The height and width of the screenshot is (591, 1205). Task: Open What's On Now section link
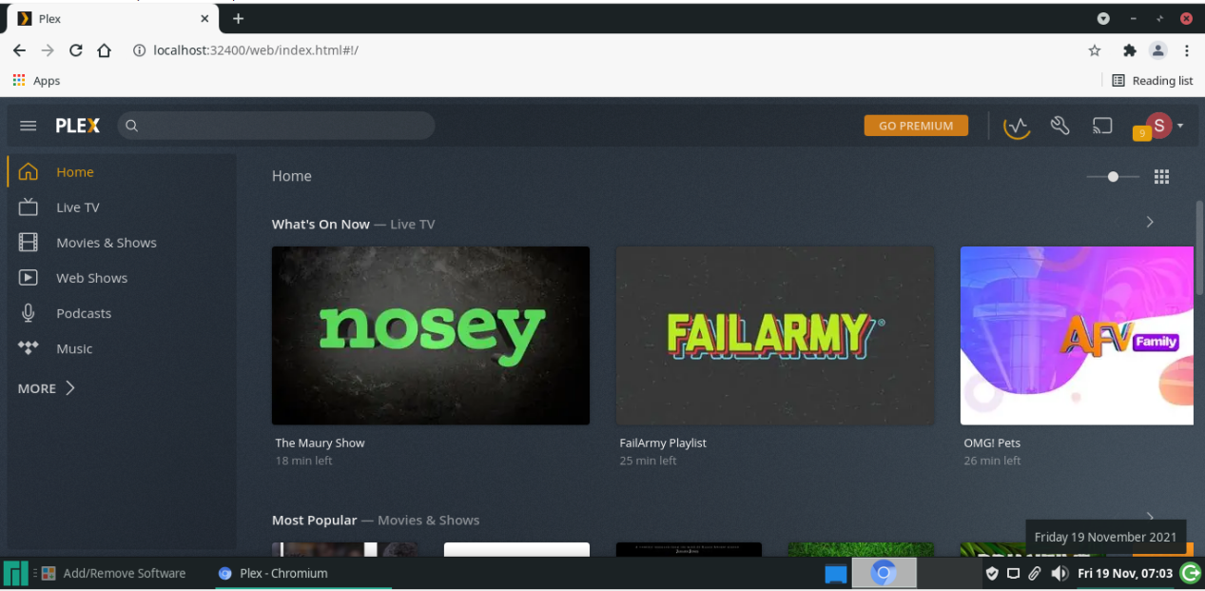[321, 225]
